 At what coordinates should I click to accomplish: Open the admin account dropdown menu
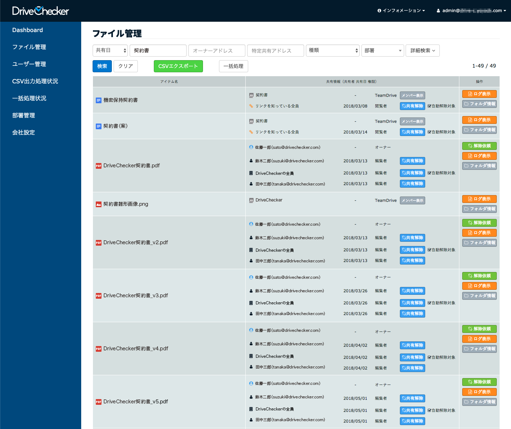pyautogui.click(x=471, y=11)
